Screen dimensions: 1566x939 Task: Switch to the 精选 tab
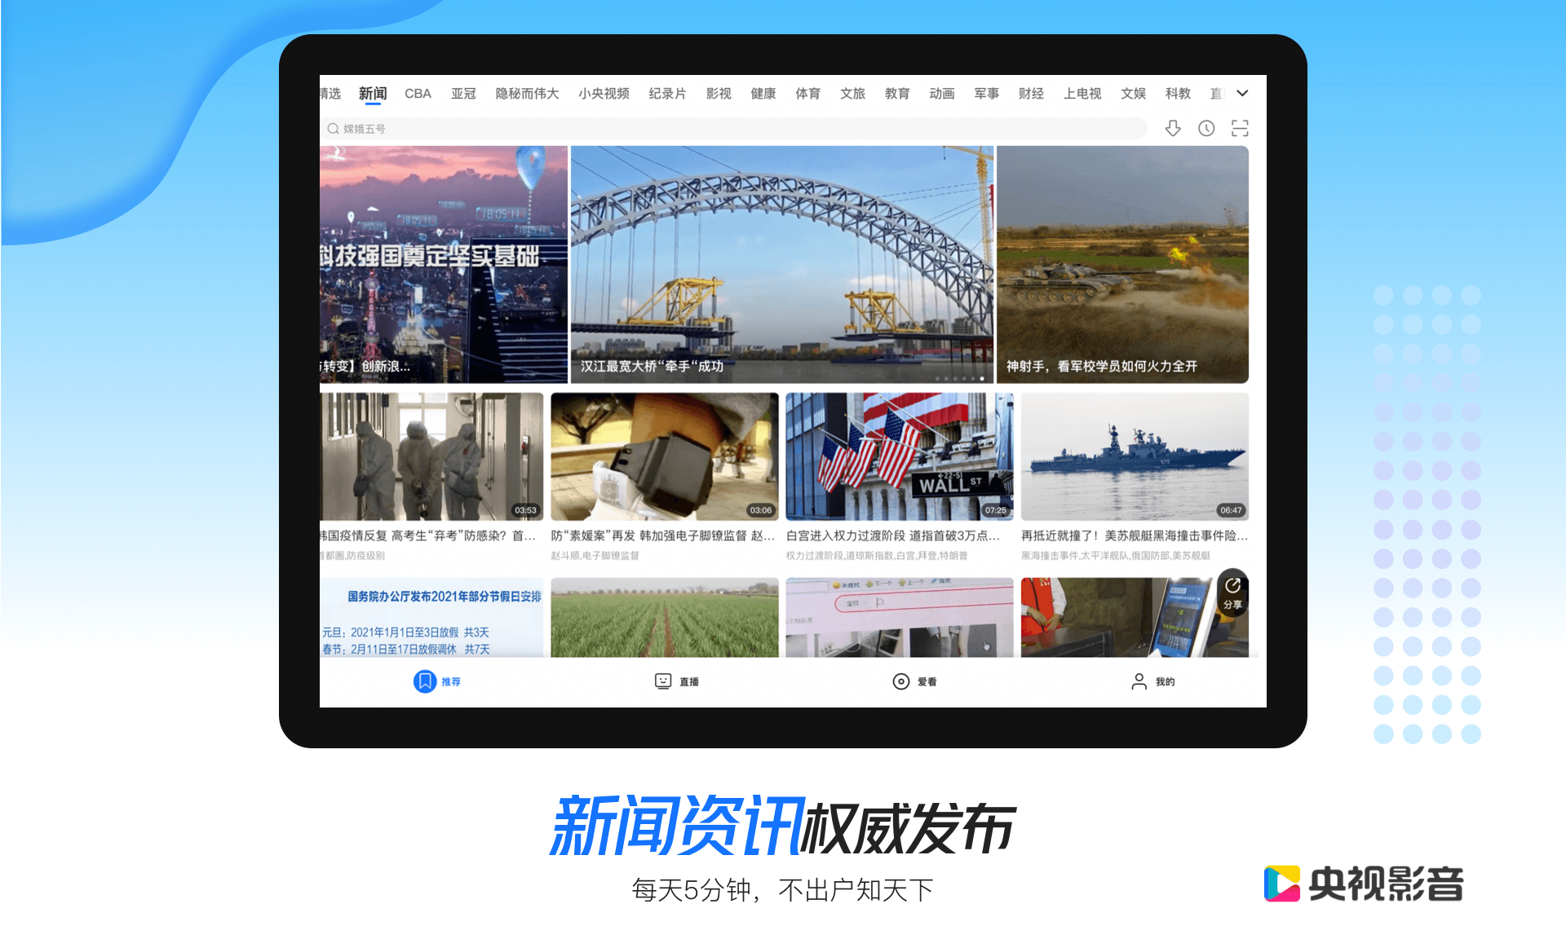click(x=330, y=93)
